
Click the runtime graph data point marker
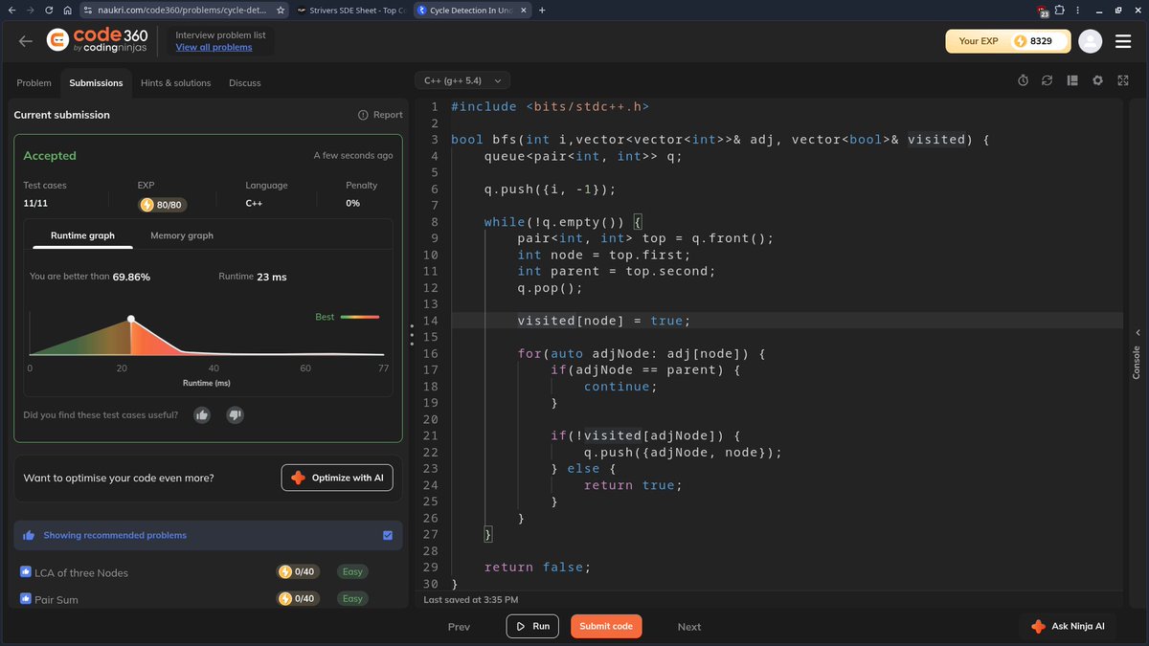coord(131,319)
